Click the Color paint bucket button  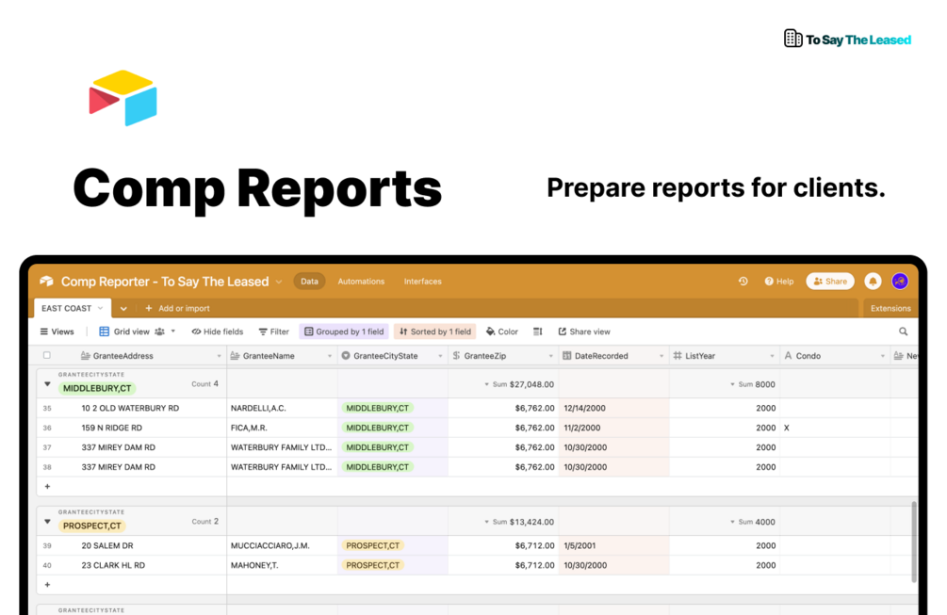(x=502, y=332)
